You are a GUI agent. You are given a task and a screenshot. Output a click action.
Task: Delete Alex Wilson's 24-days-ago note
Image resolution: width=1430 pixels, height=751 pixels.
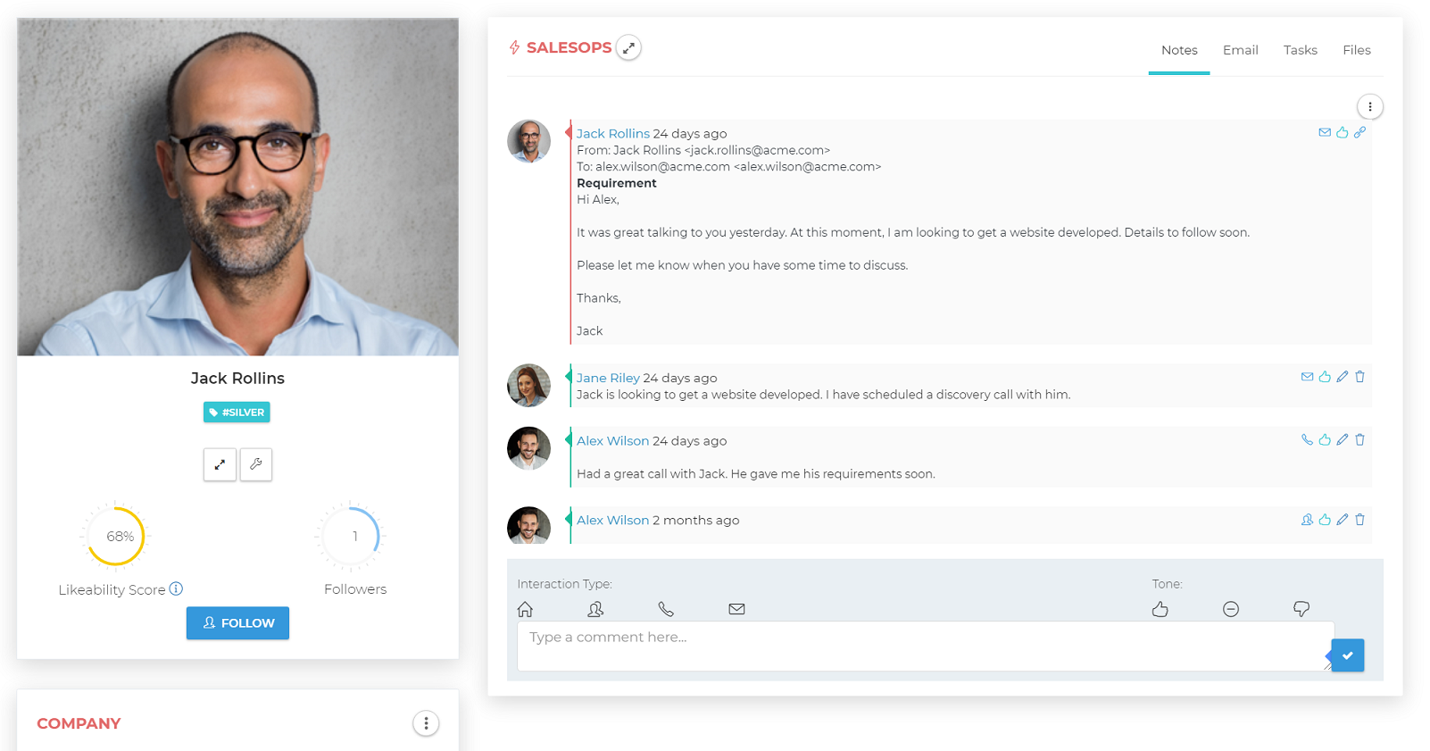pyautogui.click(x=1359, y=439)
